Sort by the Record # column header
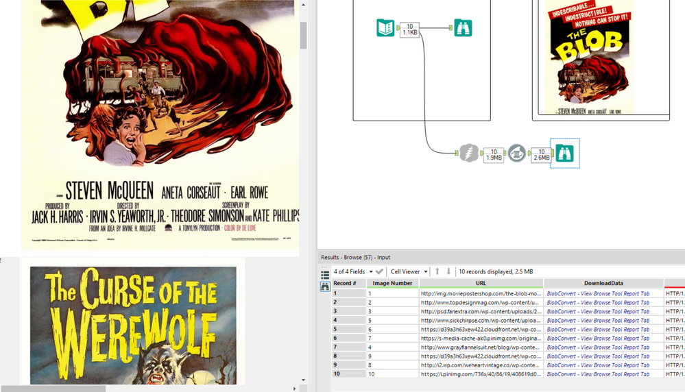The image size is (685, 392). (x=348, y=283)
